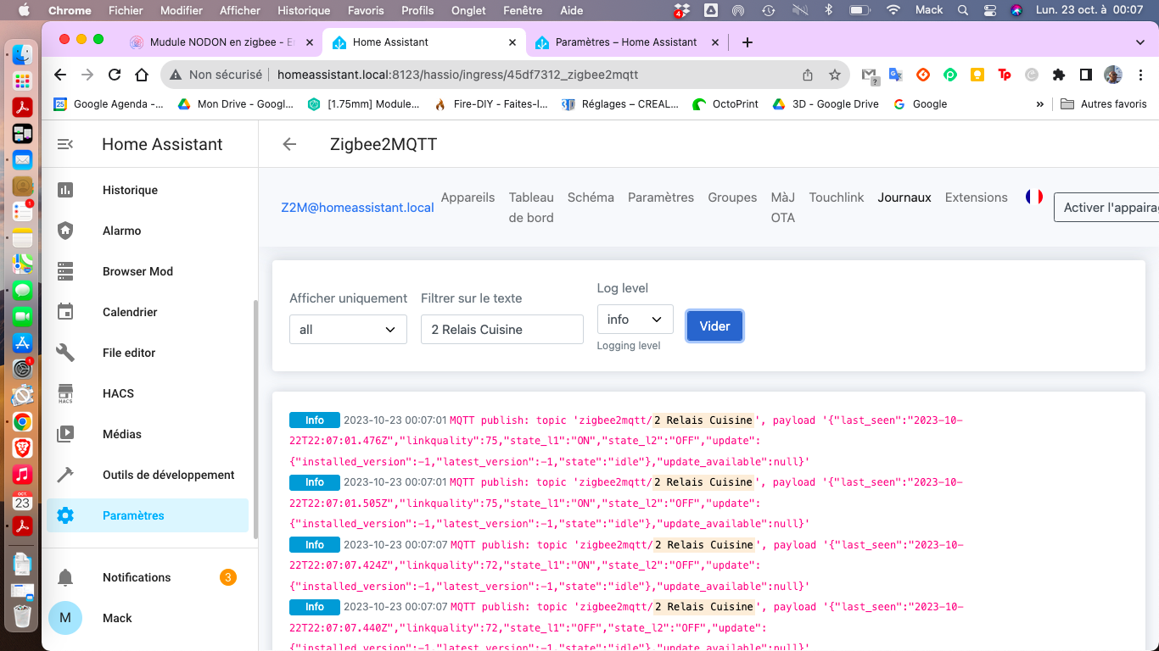Switch to Paramètres – Home Assistant tab
Screen dimensions: 1159x651
click(x=626, y=42)
